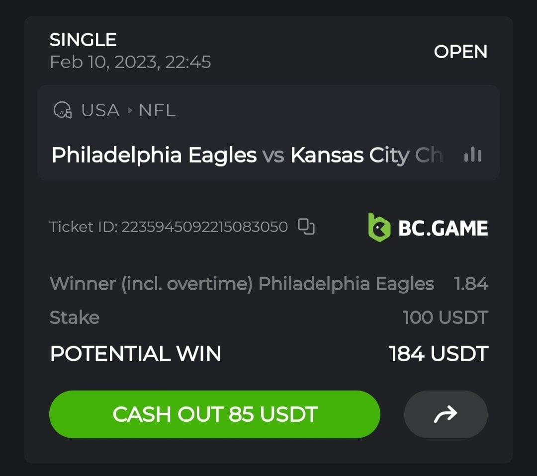Screen dimensions: 537x476
Task: Click the 1.84 odds value
Action: (x=471, y=284)
